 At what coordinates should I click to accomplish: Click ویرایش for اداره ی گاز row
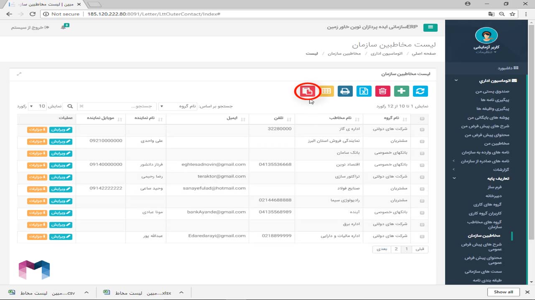tap(61, 130)
